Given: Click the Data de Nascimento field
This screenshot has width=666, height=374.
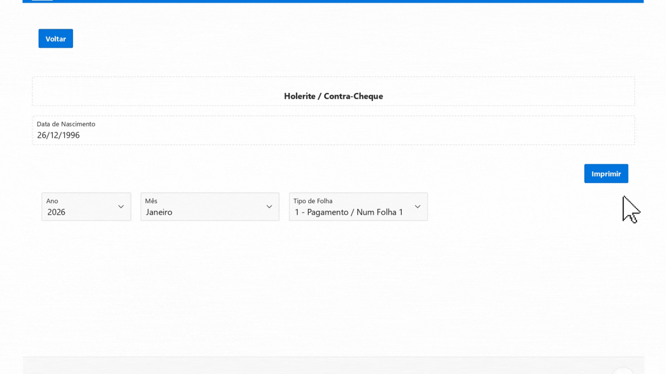Looking at the screenshot, I should (333, 130).
